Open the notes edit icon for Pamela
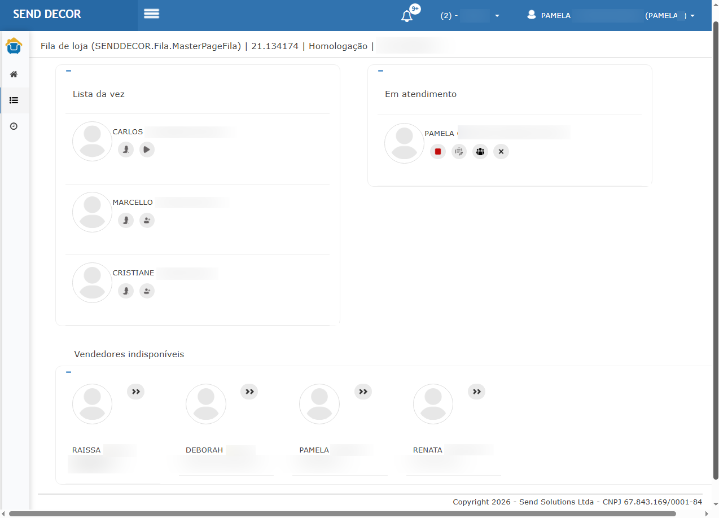Image resolution: width=719 pixels, height=518 pixels. [x=459, y=151]
